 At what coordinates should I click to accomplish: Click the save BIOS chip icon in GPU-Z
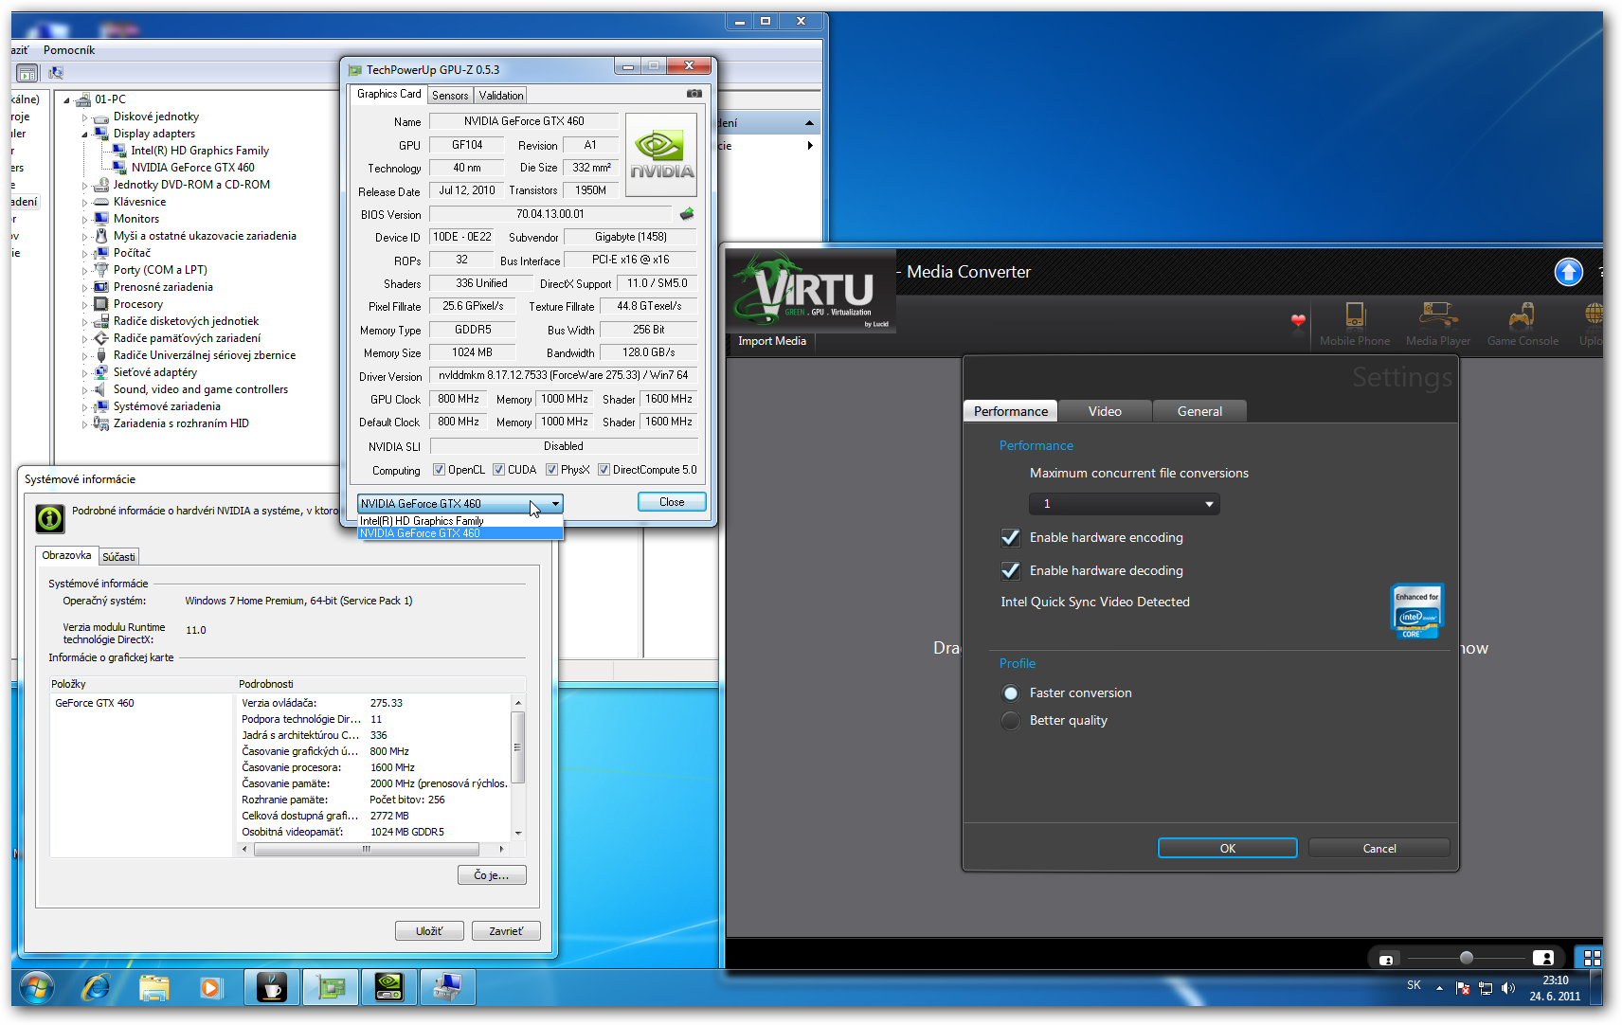(687, 214)
